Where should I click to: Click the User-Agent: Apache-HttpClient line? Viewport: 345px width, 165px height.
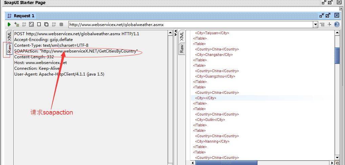coord(59,74)
